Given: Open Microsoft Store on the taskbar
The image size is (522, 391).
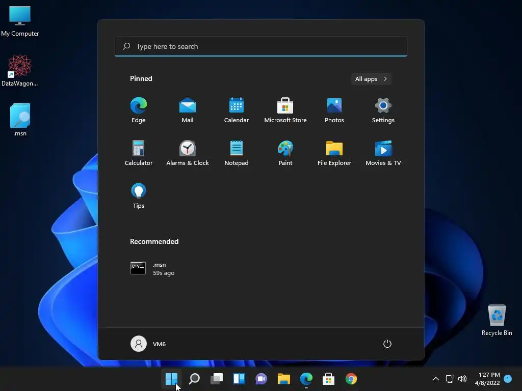Looking at the screenshot, I should pyautogui.click(x=329, y=379).
